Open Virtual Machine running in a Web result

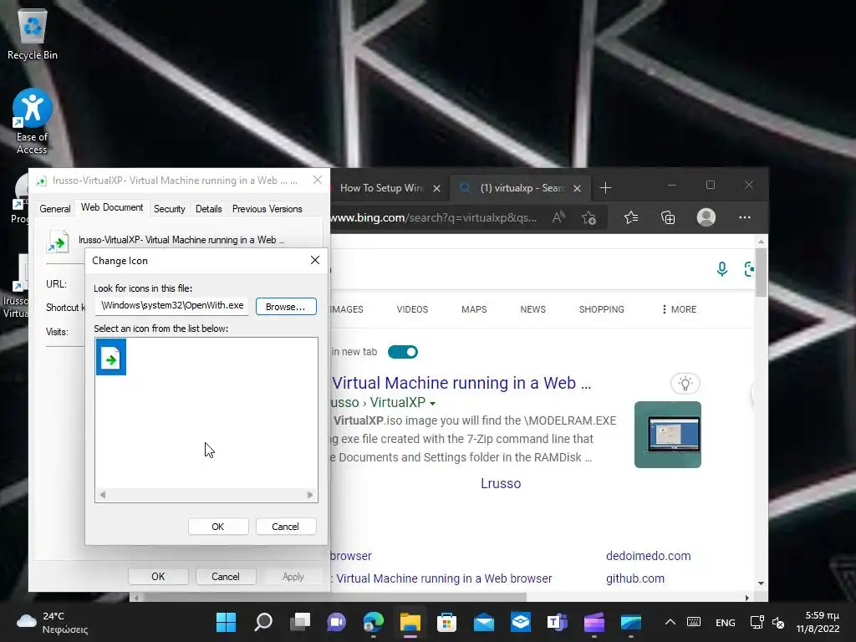[x=461, y=383]
